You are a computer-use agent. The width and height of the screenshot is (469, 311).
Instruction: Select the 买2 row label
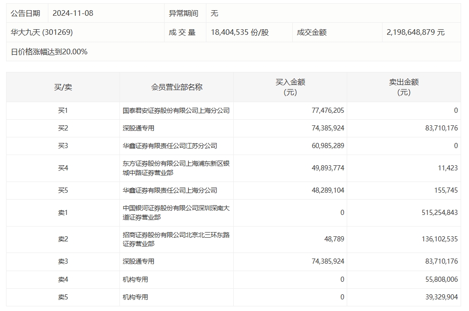pyautogui.click(x=63, y=129)
